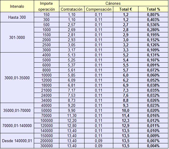Click the Desde 140000,01 interval cell

(x=17, y=141)
